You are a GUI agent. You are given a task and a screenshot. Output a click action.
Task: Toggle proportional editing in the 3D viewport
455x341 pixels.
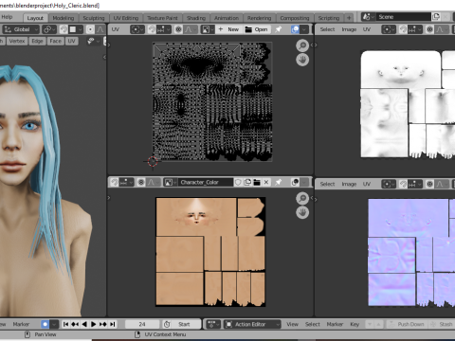coord(90,29)
